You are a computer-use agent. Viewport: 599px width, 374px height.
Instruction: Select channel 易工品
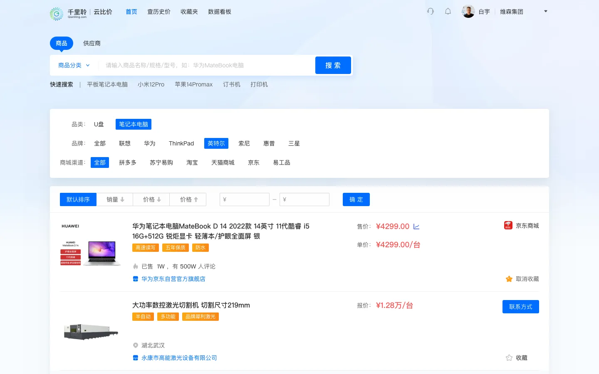[x=282, y=162]
